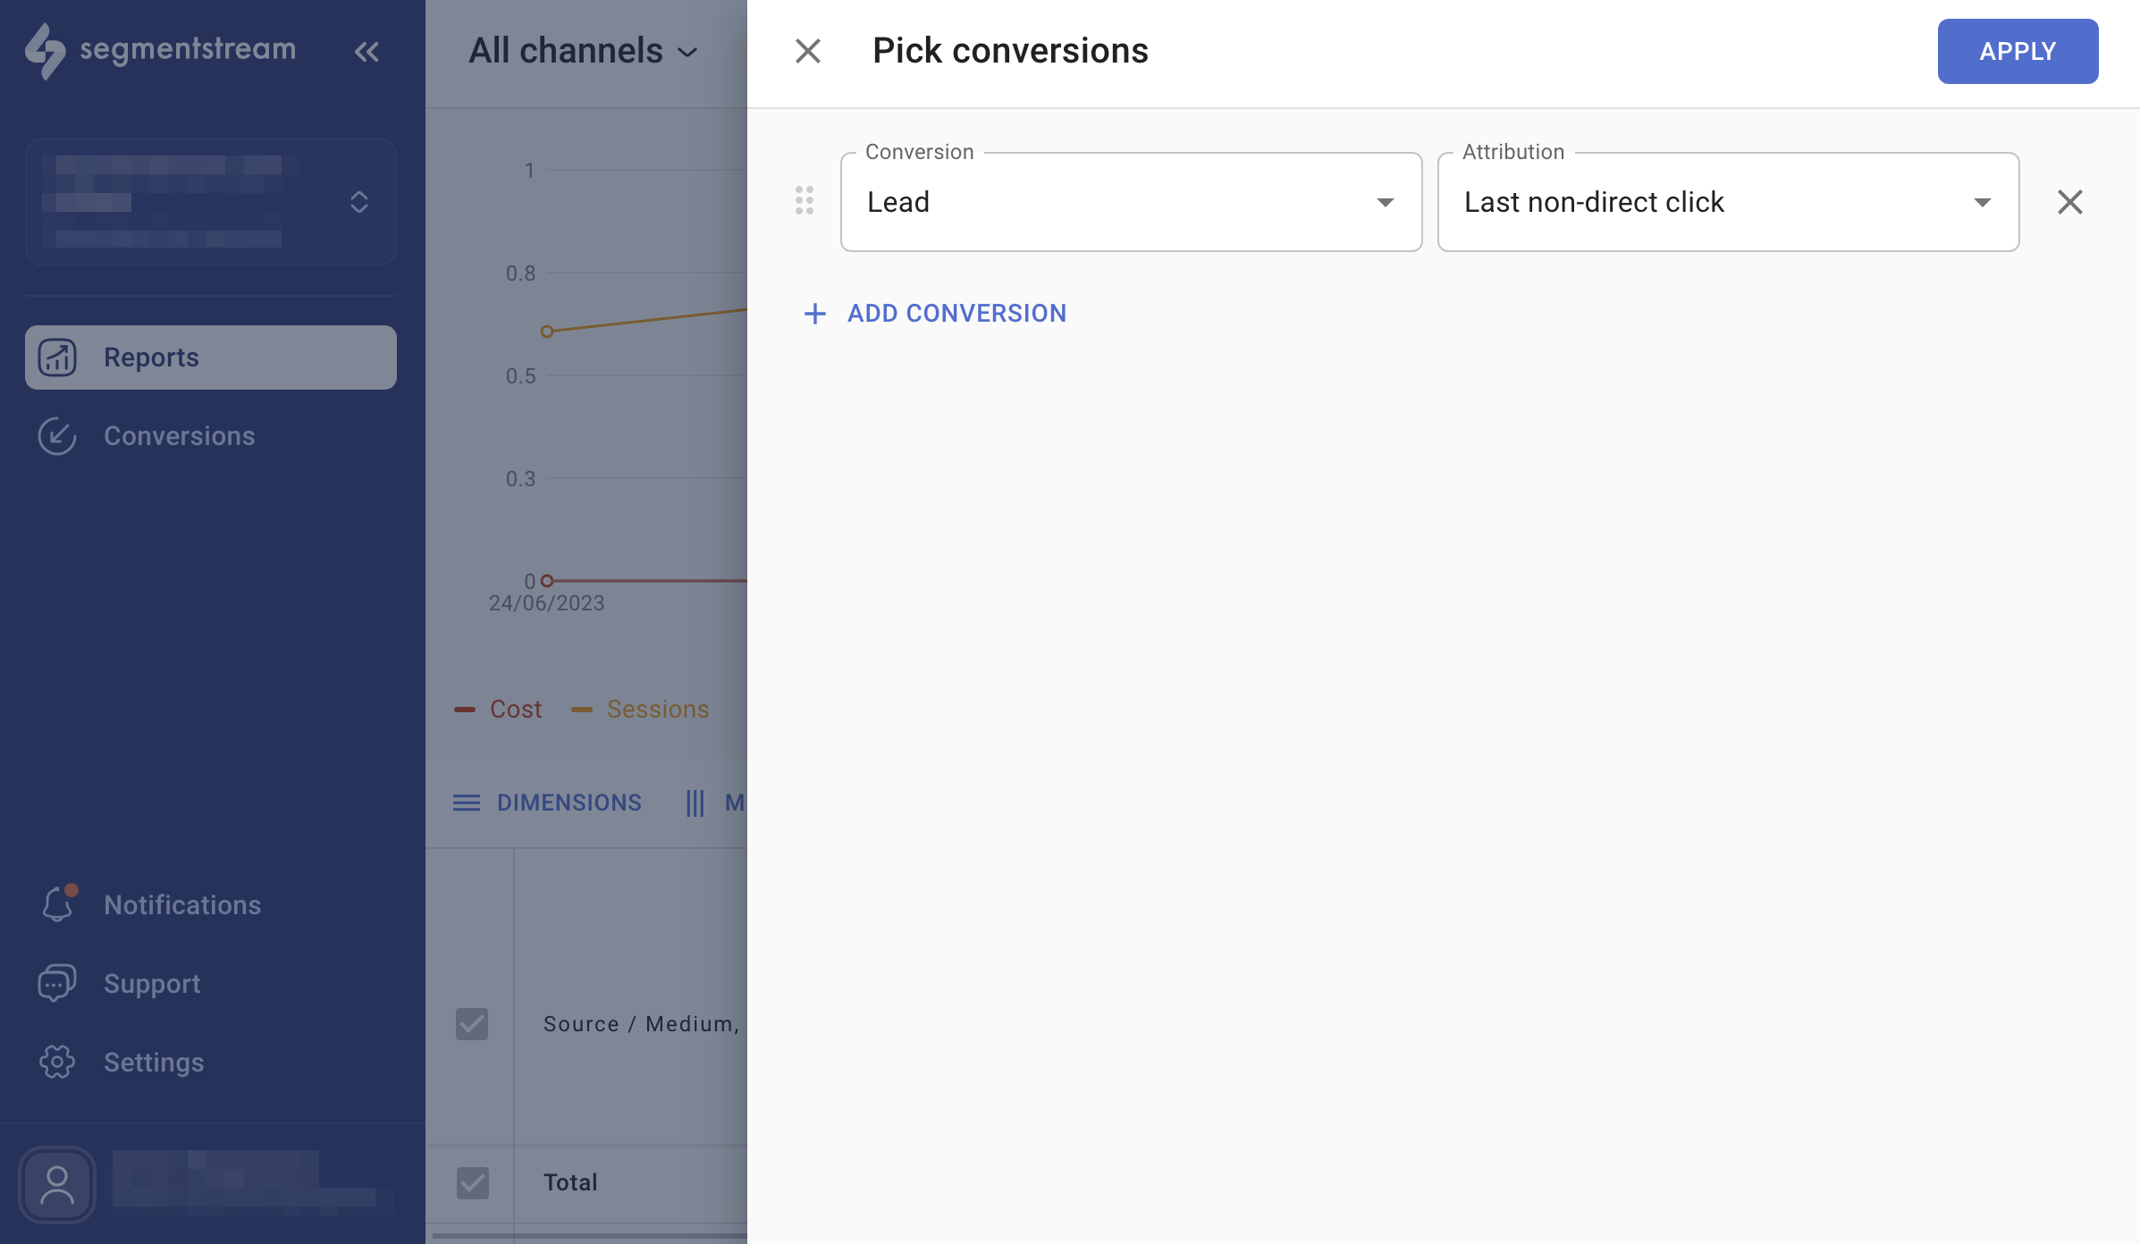
Task: Click ADD CONVERSION to add another conversion
Action: (x=934, y=313)
